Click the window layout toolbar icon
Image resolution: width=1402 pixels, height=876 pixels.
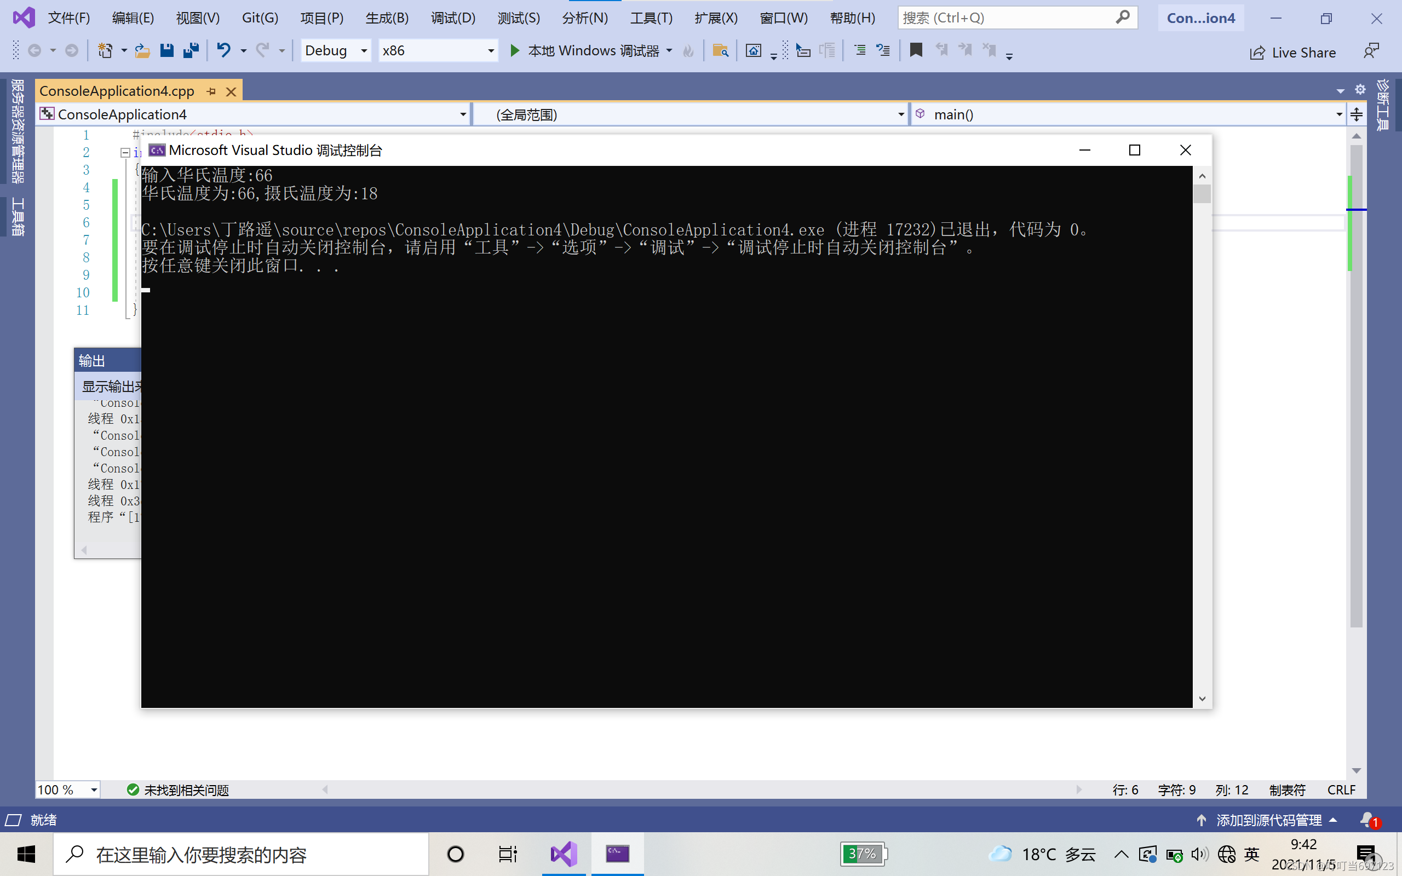(x=753, y=51)
